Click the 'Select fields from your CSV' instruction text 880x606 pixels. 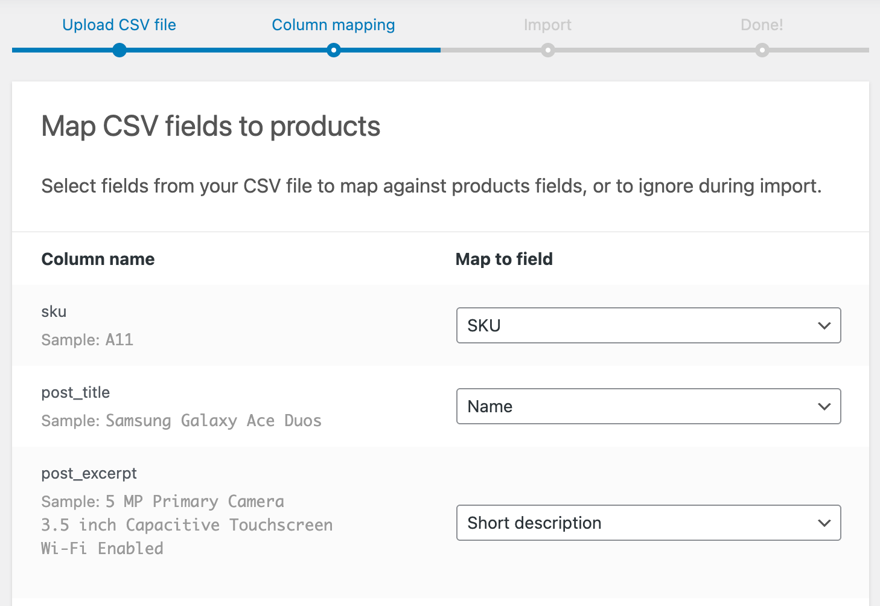pos(432,186)
